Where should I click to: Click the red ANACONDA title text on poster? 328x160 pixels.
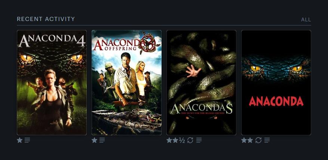276,101
